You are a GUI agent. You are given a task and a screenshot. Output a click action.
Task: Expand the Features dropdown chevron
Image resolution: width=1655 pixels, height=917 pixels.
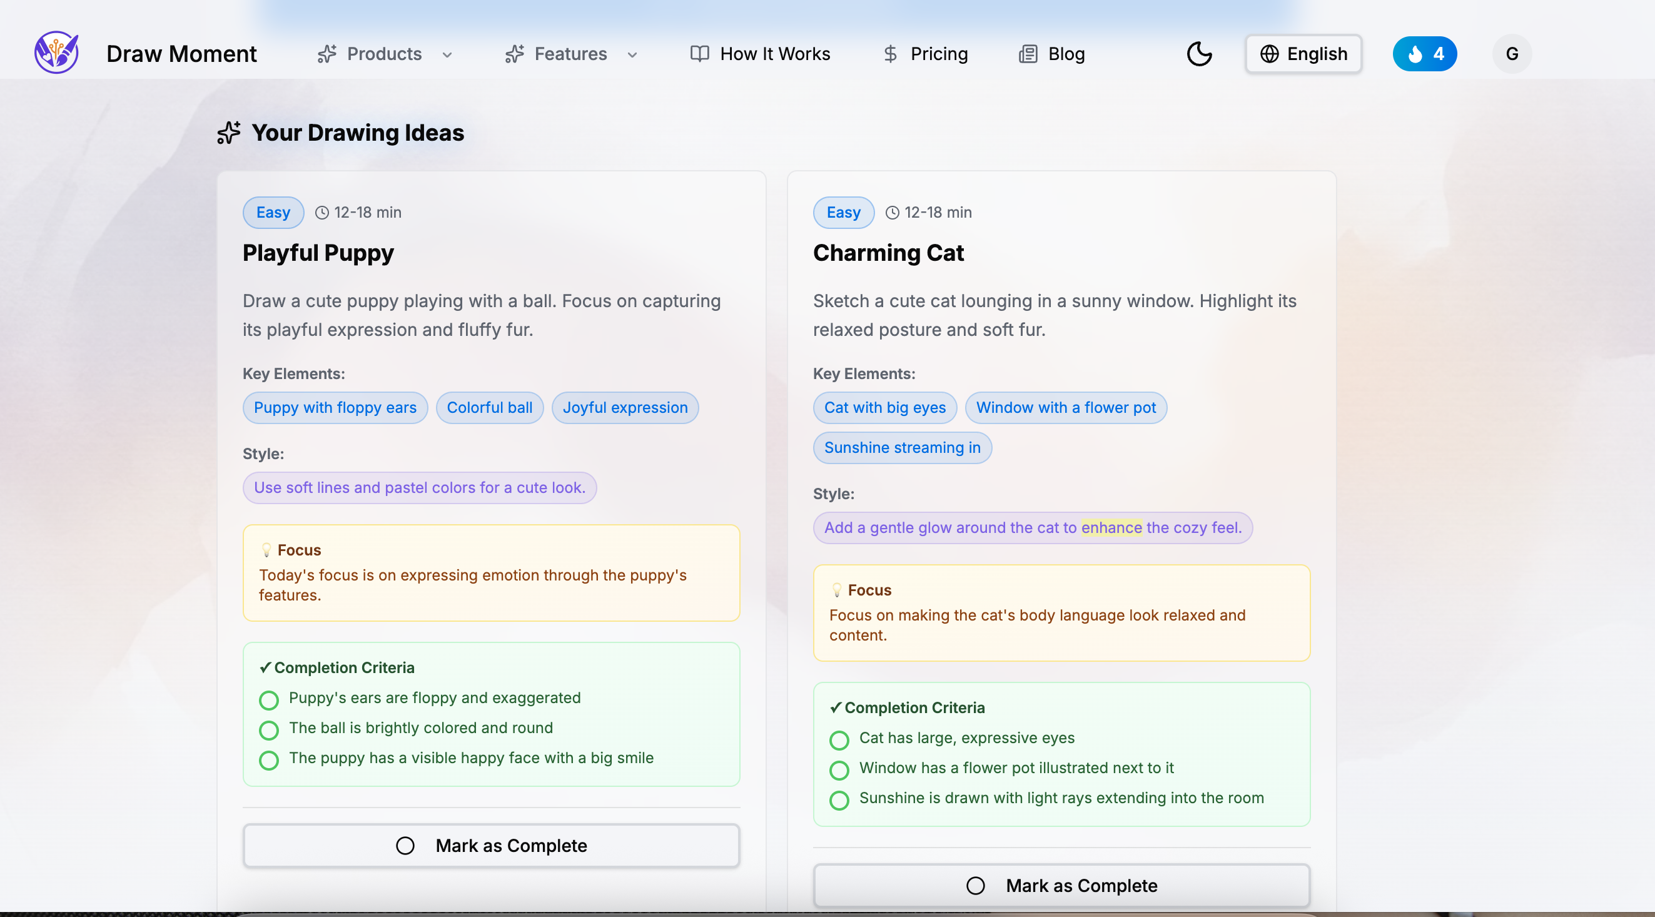pyautogui.click(x=632, y=54)
